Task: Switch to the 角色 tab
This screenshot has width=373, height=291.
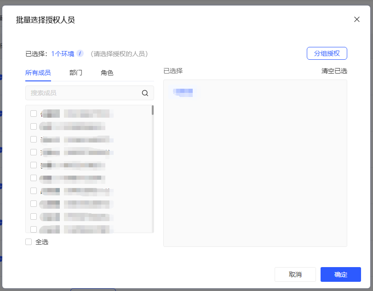Action: click(x=107, y=73)
